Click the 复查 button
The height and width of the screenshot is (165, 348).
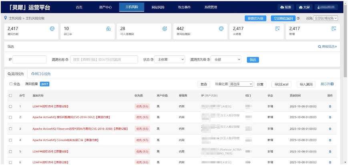(204, 84)
